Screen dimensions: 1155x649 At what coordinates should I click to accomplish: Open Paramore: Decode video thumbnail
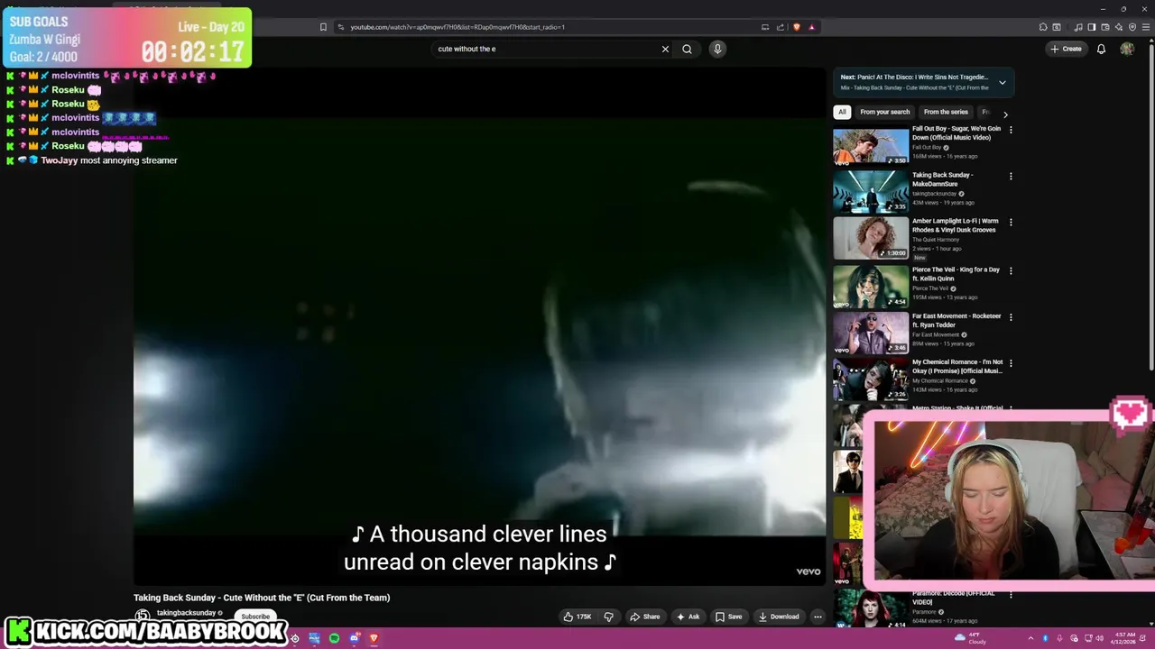click(871, 610)
